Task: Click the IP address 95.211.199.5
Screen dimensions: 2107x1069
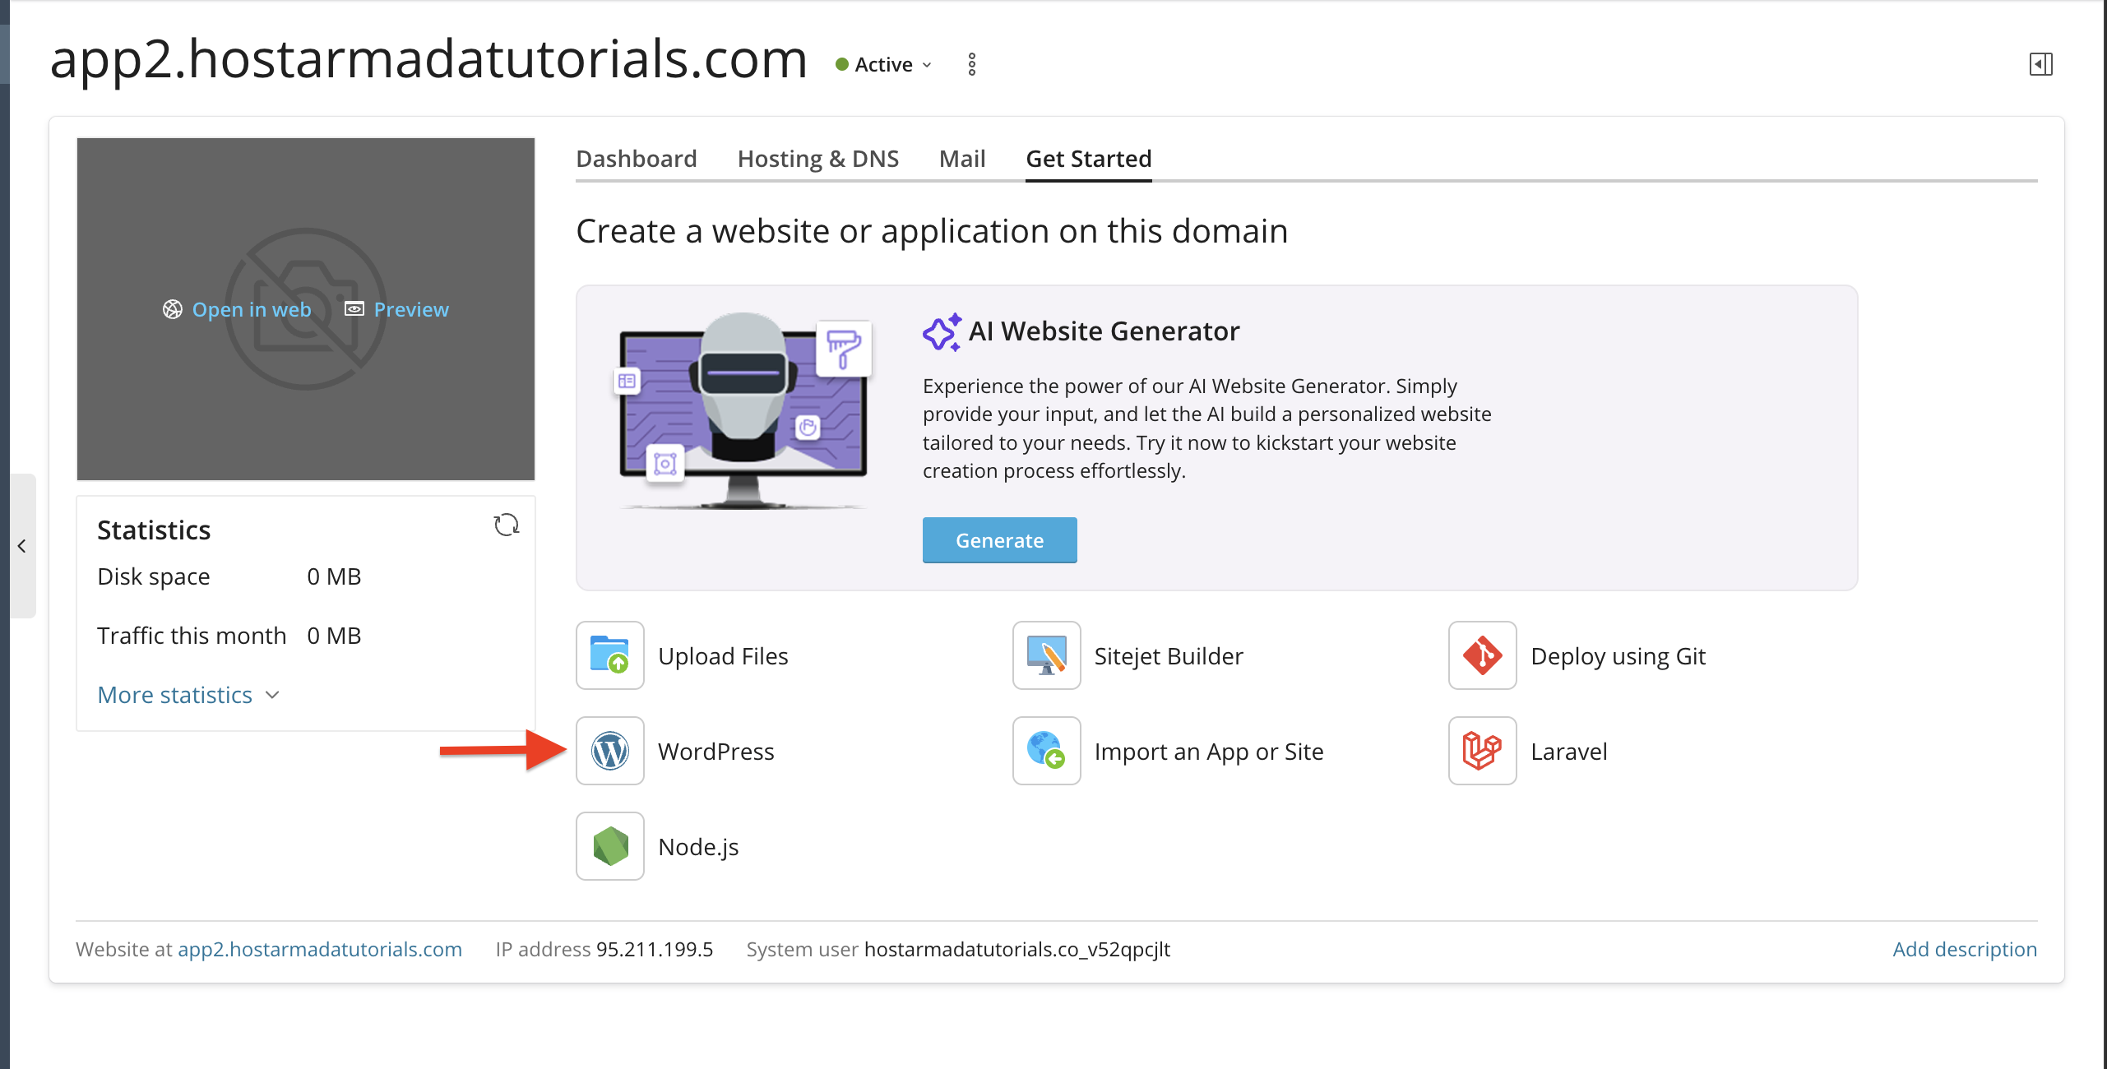Action: pyautogui.click(x=655, y=949)
